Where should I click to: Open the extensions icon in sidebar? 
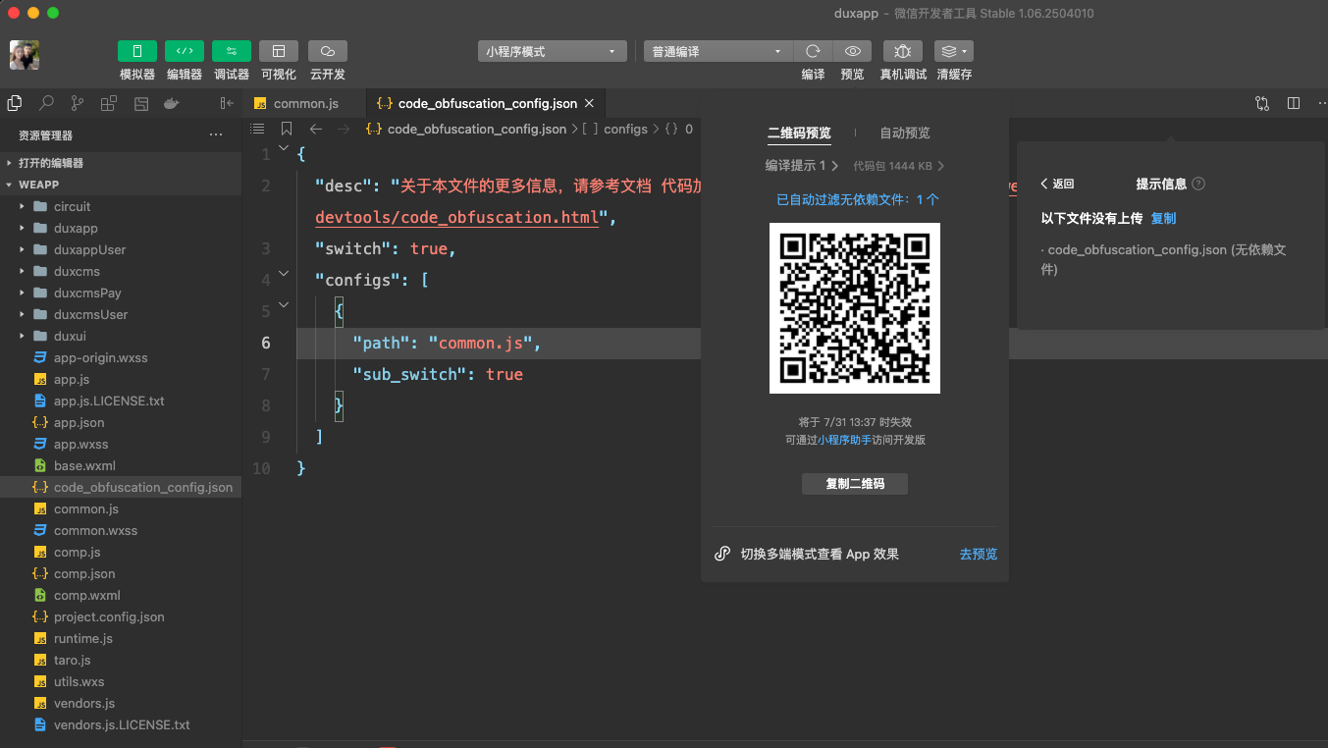[109, 103]
